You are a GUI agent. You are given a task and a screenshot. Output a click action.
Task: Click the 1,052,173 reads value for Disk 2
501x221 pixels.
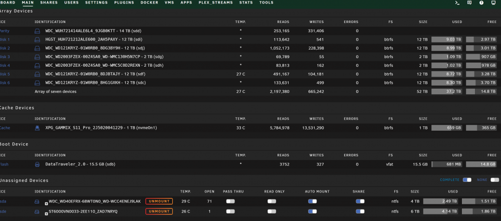pos(280,48)
